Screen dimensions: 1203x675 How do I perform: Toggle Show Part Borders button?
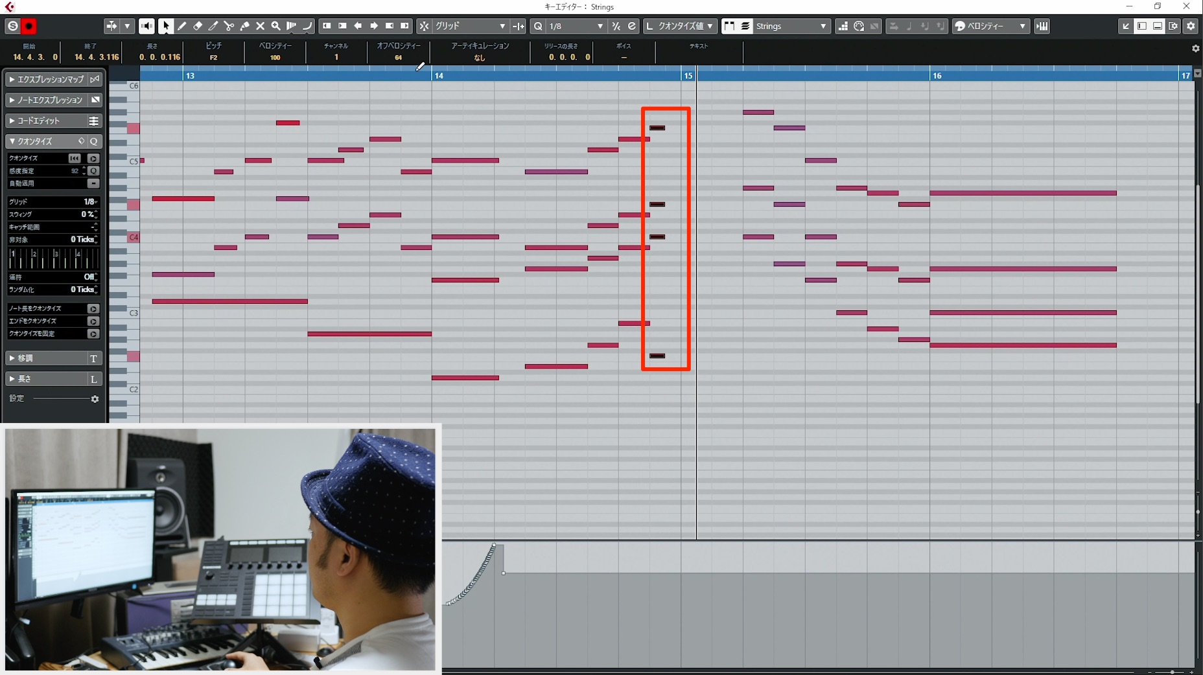(729, 26)
